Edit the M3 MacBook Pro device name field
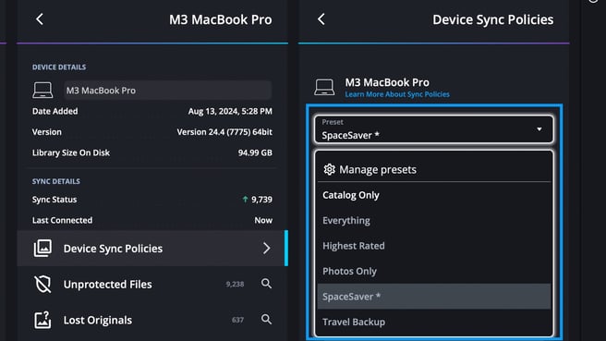This screenshot has height=341, width=606. [168, 90]
